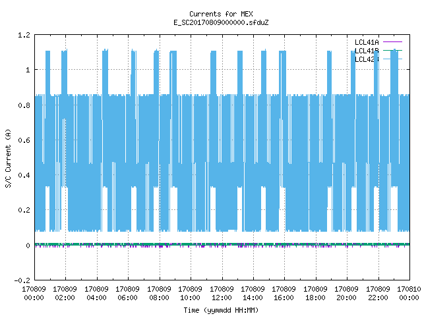Click the y-axis tick value 0
This screenshot has width=422, height=316.
(x=28, y=246)
